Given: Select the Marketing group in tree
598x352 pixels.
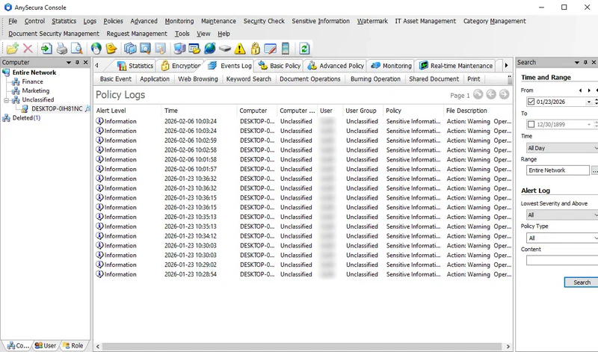Looking at the screenshot, I should click(x=35, y=90).
